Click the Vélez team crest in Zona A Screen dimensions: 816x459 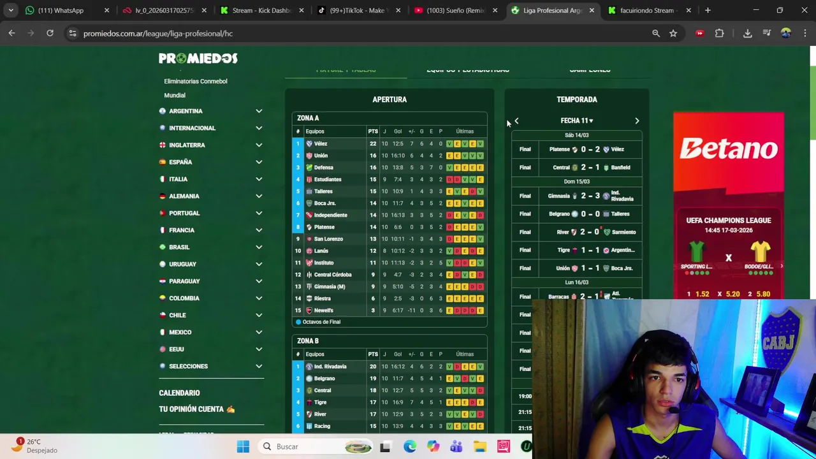[309, 144]
